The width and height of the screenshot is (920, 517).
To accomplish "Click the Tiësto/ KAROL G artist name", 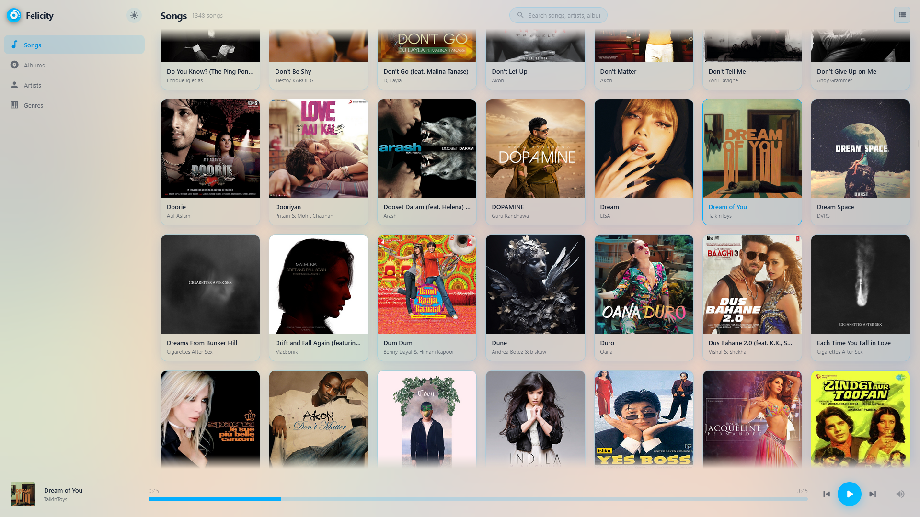I will [x=294, y=80].
